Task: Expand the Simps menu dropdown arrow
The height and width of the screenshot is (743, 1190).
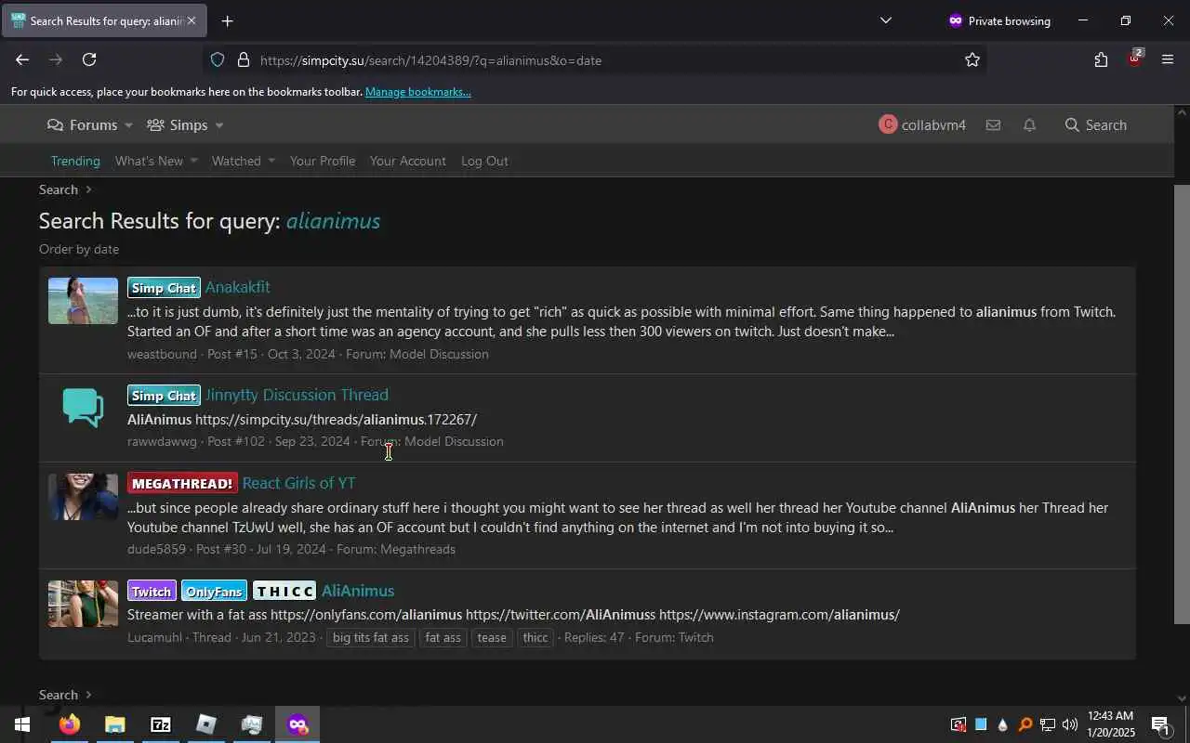Action: pyautogui.click(x=219, y=125)
